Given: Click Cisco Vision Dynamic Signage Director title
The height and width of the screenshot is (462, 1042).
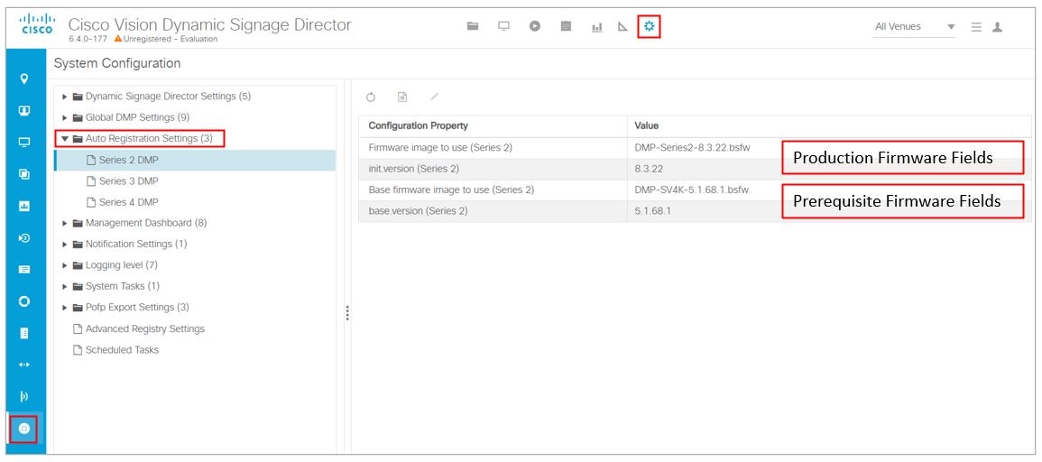Looking at the screenshot, I should (x=210, y=25).
